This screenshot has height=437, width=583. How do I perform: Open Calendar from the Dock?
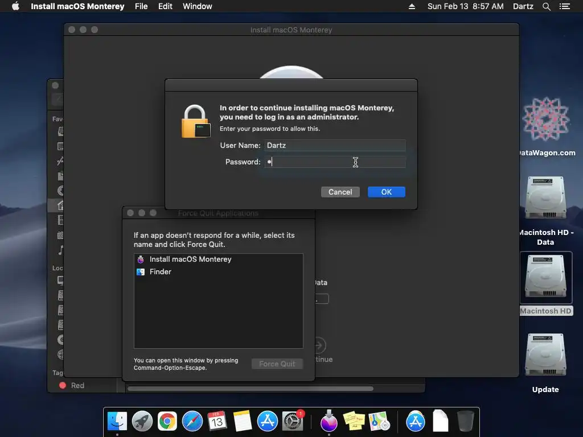(x=217, y=421)
